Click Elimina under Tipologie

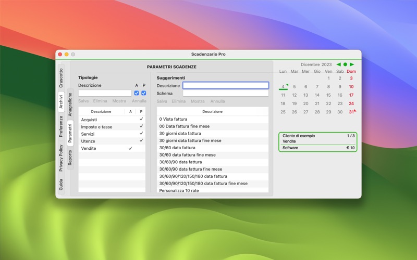click(100, 101)
